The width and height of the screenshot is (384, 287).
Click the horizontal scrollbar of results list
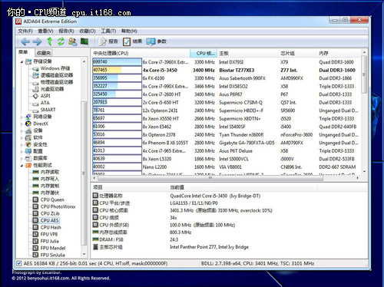[210, 178]
